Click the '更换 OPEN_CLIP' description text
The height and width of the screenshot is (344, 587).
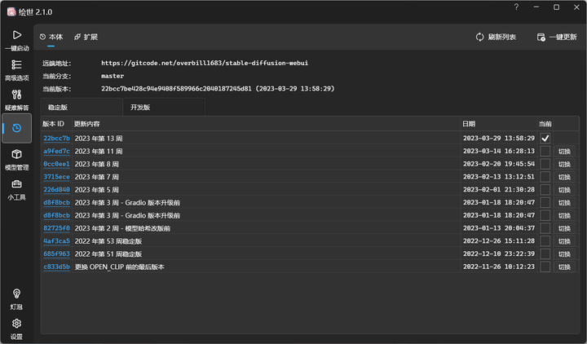tap(119, 267)
